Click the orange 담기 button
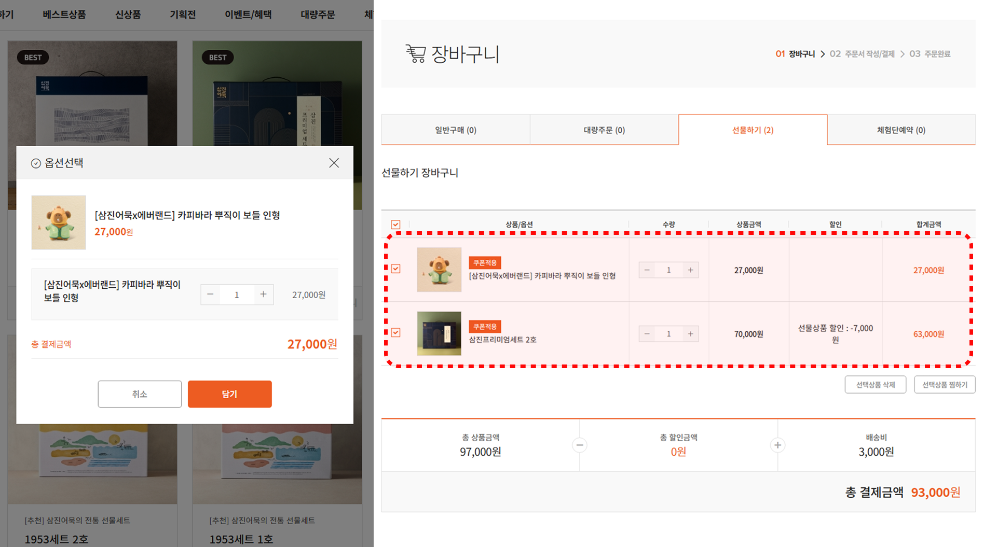The width and height of the screenshot is (984, 547). (x=229, y=394)
